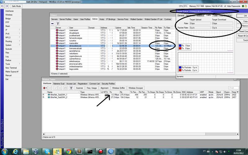Switch to Walled Garden IP List tab
Viewport: 248px width, 155px height.
[x=153, y=19]
